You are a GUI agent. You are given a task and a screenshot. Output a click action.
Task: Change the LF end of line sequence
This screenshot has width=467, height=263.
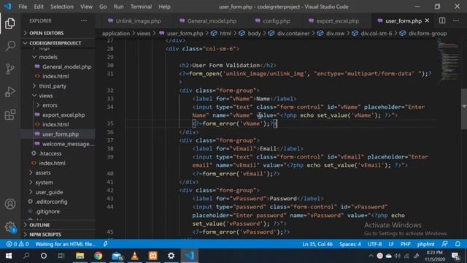[x=391, y=244]
